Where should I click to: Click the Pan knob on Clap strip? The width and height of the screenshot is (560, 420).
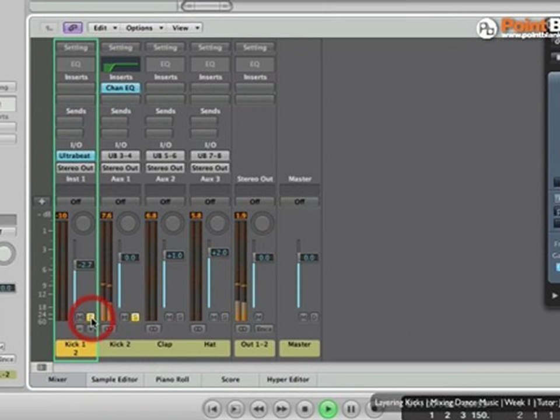coord(173,223)
